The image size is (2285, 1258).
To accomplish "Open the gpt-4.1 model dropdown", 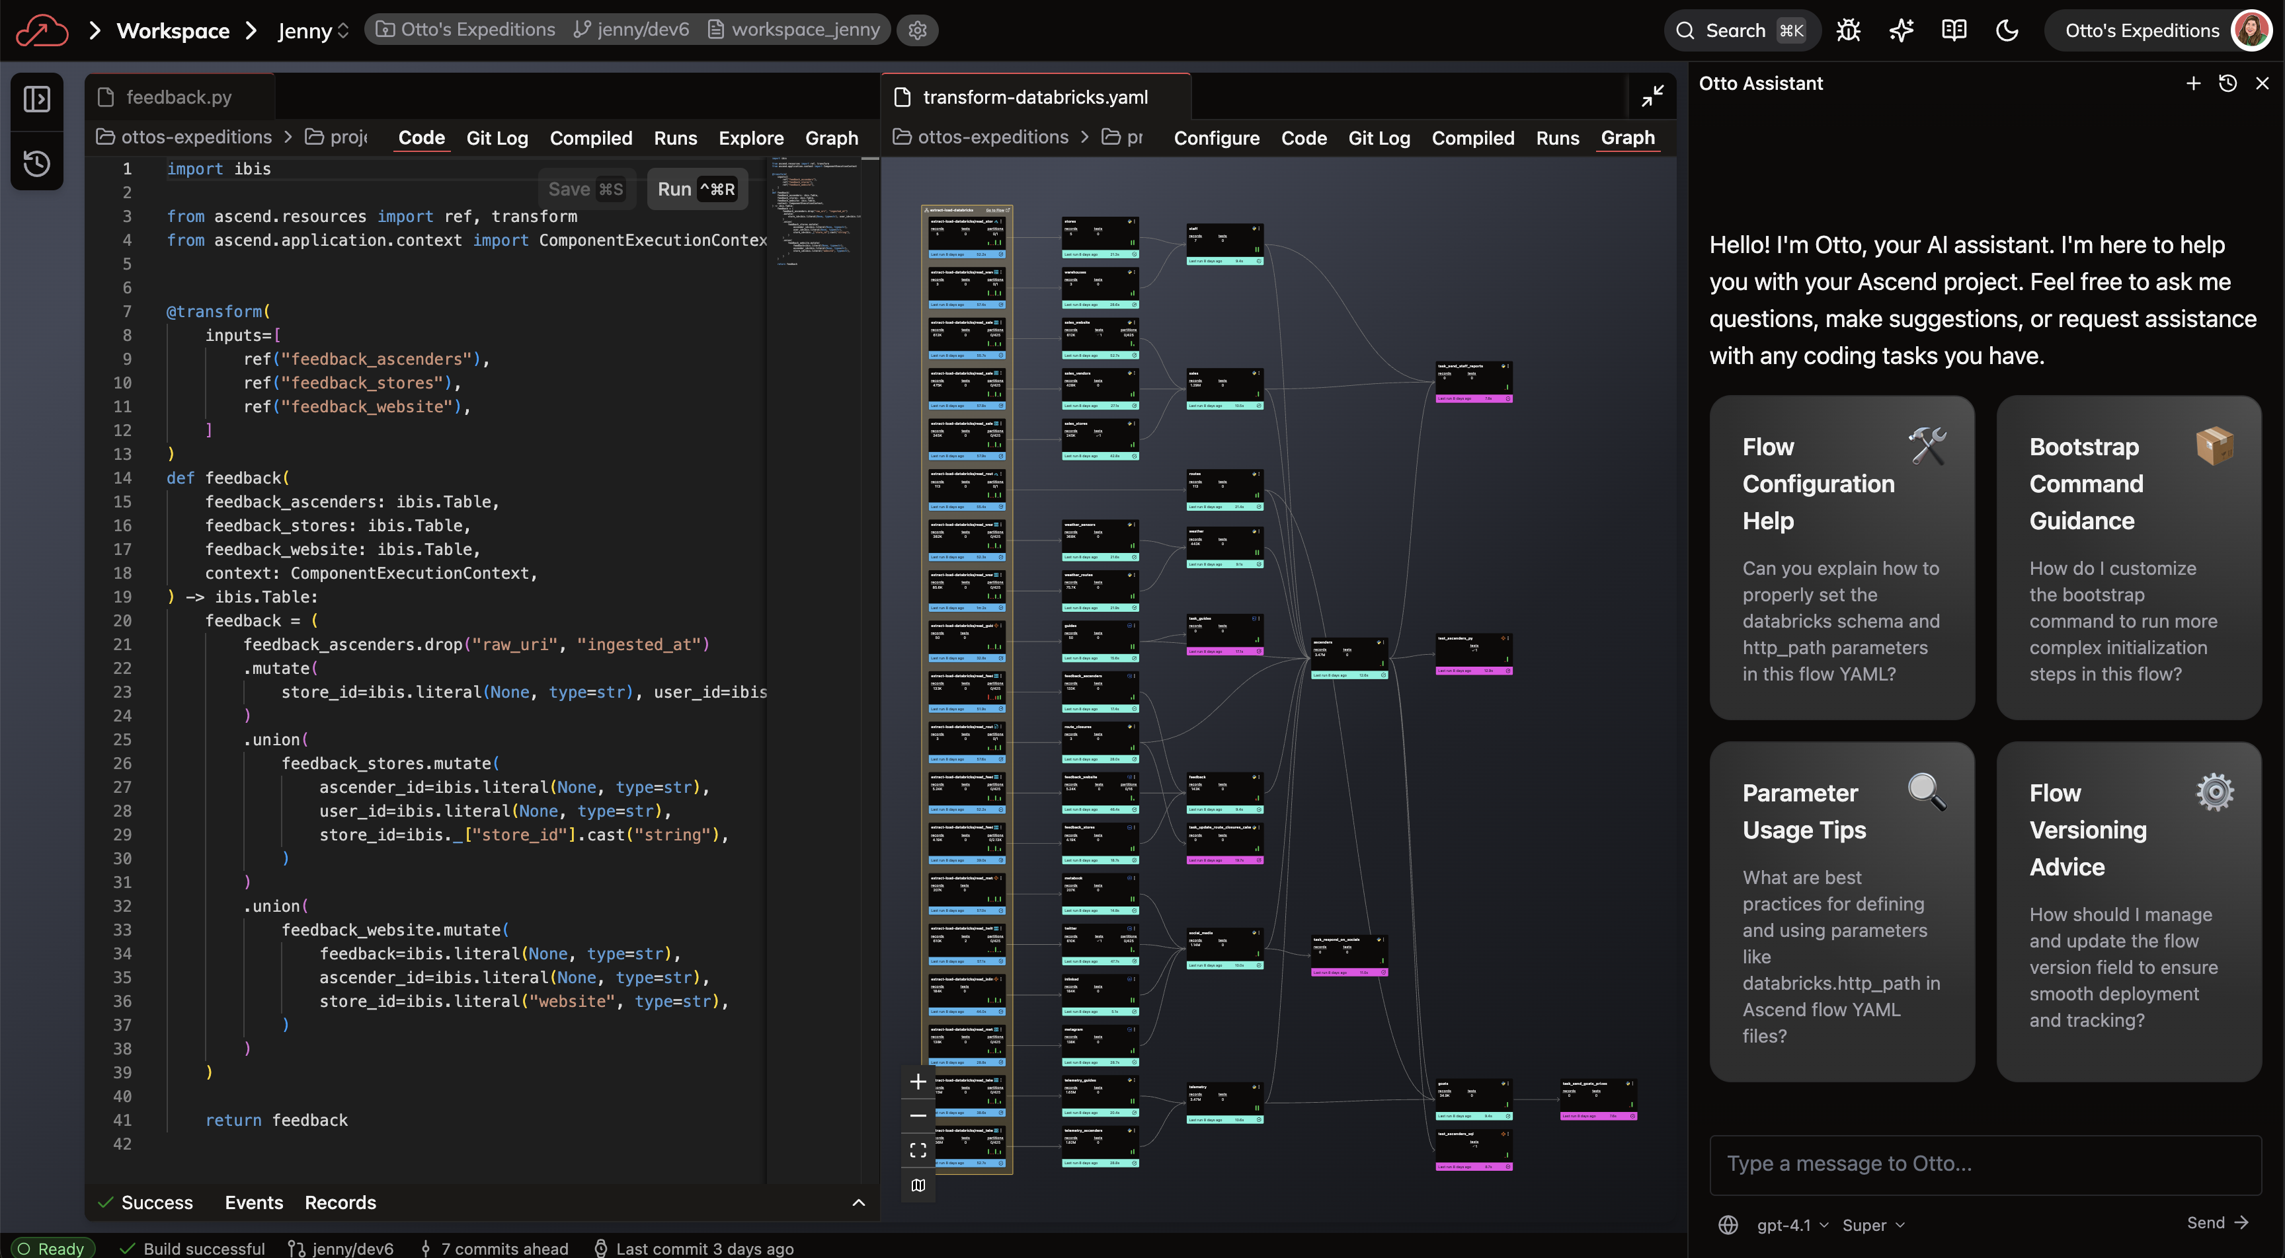I will (x=1792, y=1224).
